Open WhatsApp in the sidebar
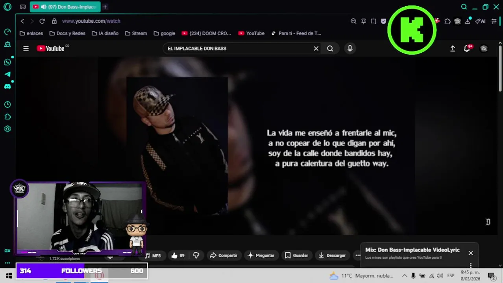503x283 pixels. 7,62
